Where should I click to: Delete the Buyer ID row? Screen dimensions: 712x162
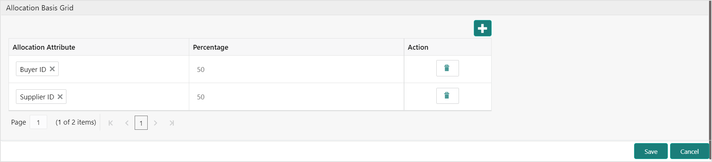tap(447, 68)
